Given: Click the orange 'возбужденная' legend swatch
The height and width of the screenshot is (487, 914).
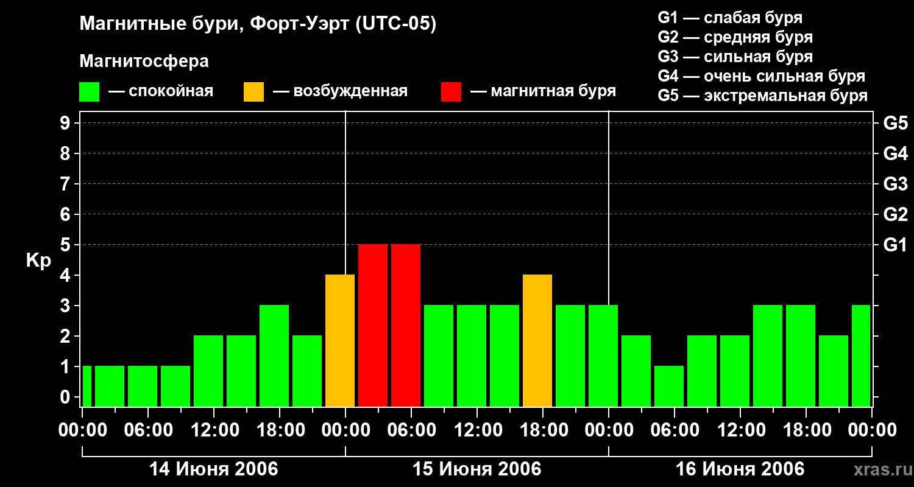Looking at the screenshot, I should click(253, 92).
